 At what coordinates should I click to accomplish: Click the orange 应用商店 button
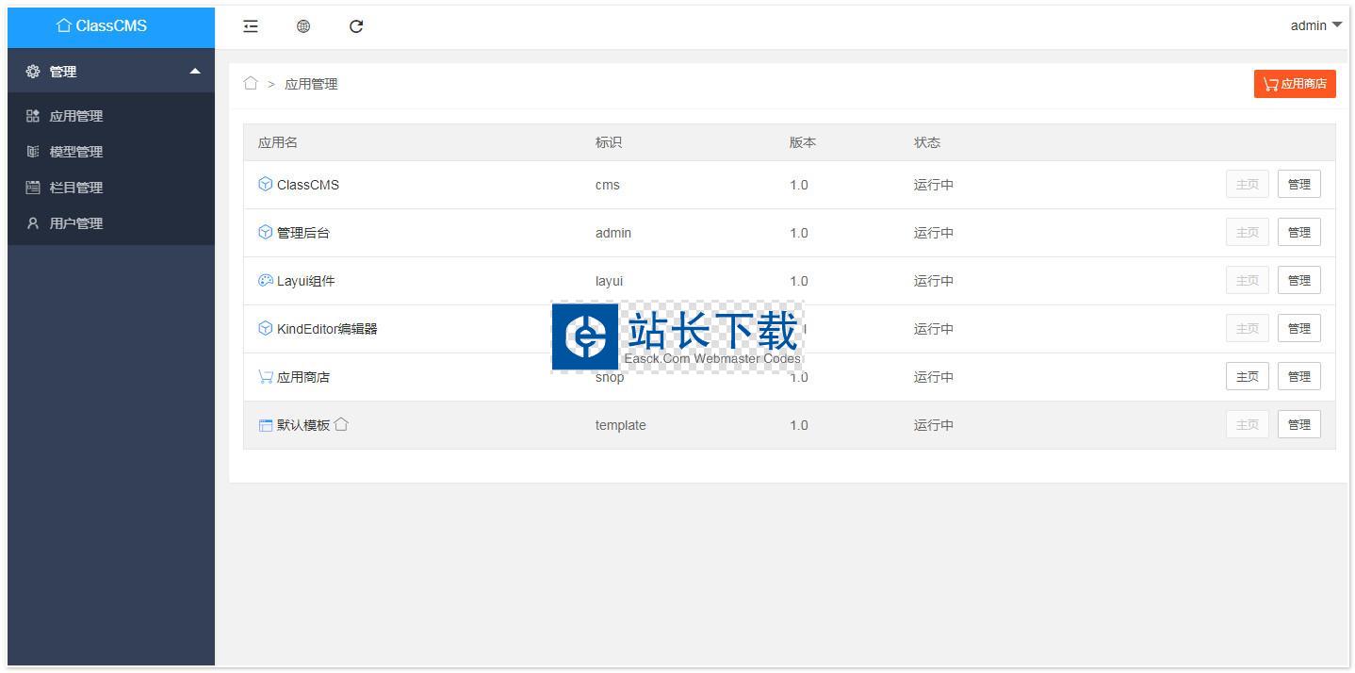tap(1295, 84)
